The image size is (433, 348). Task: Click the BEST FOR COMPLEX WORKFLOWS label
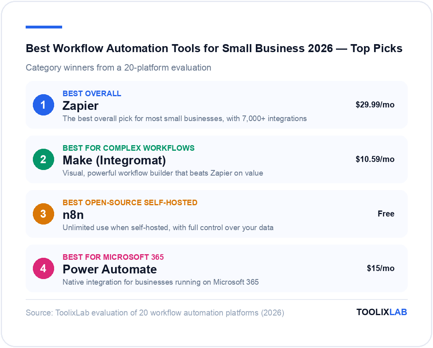tap(128, 148)
